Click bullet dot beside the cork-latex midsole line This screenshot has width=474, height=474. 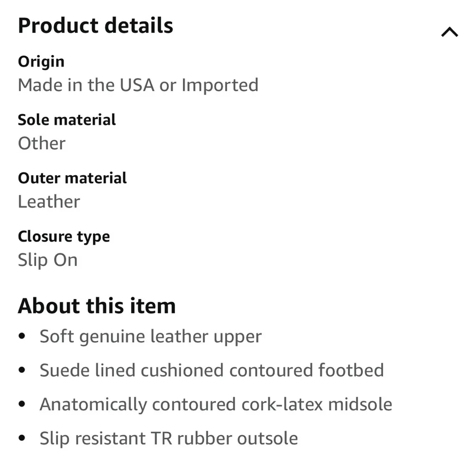click(x=22, y=405)
